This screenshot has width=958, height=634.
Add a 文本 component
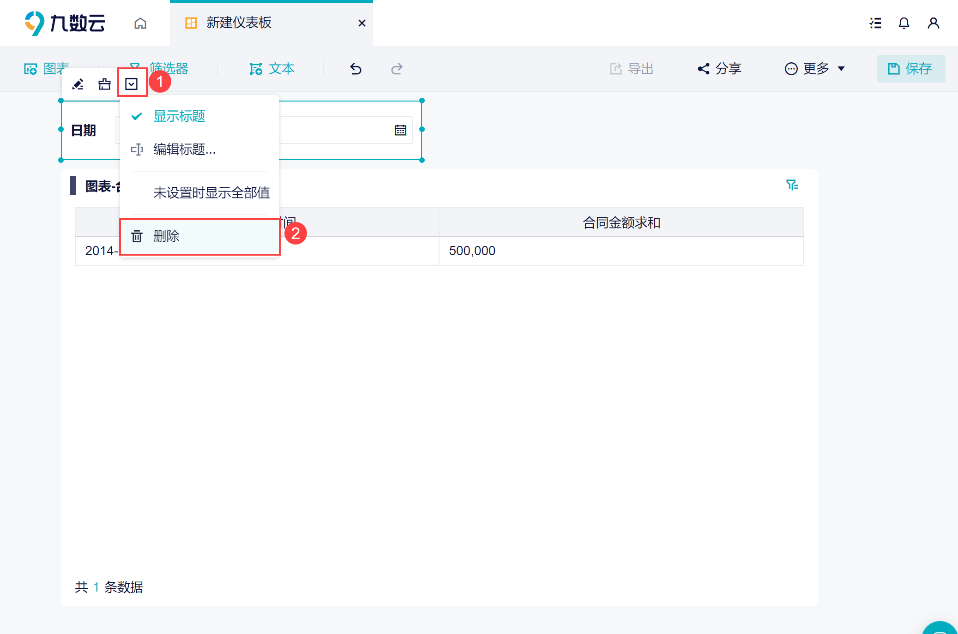(x=272, y=69)
